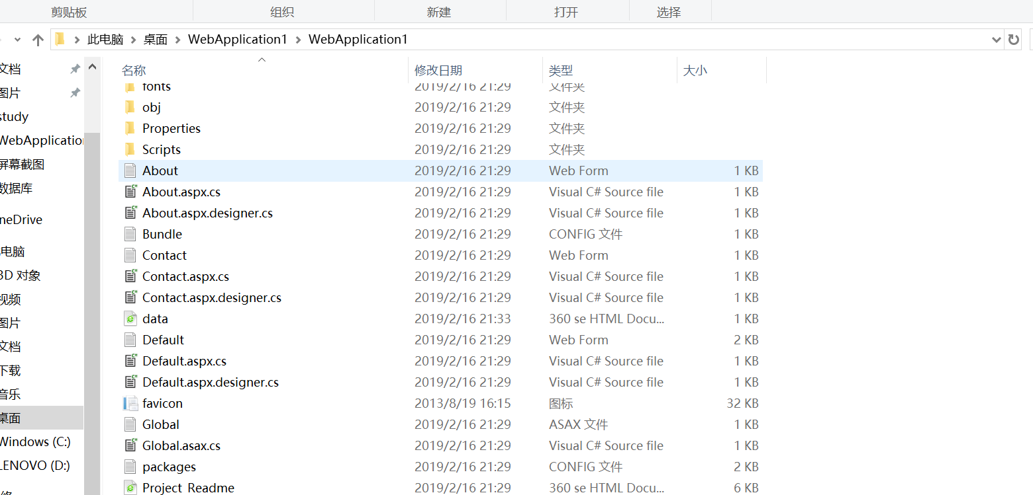Click the About.aspx.designer.cs file icon
This screenshot has width=1033, height=495.
click(x=130, y=213)
